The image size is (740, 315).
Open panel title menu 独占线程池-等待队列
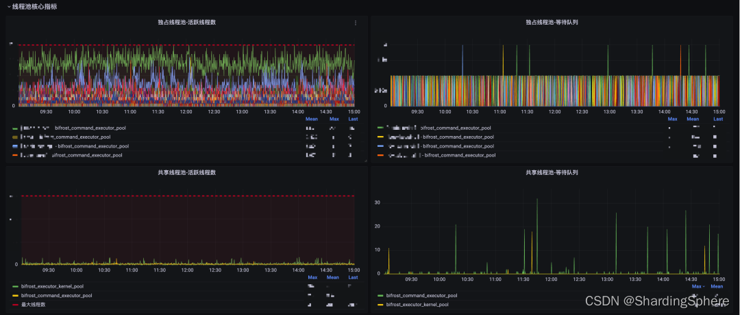coord(552,22)
